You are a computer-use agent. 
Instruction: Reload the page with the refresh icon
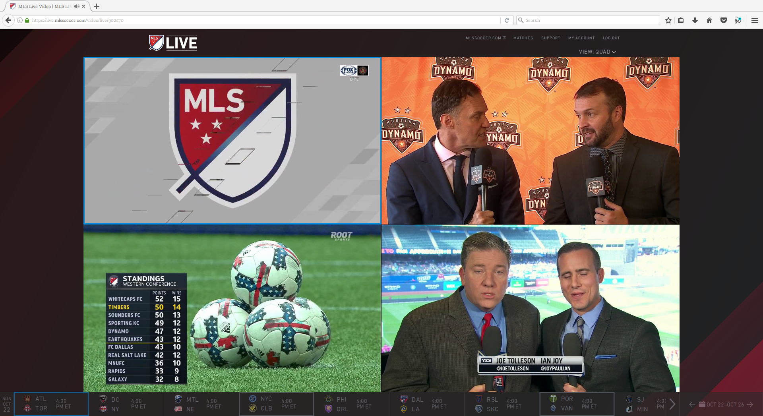507,20
